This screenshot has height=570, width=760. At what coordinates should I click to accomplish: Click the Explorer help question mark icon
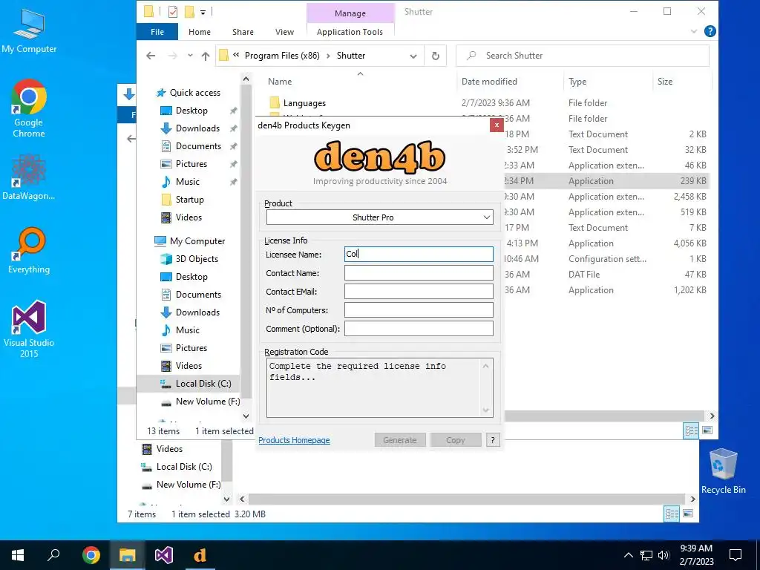710,31
